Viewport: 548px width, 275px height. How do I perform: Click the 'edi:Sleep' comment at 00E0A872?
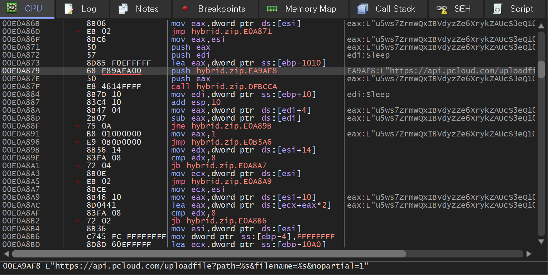[368, 55]
